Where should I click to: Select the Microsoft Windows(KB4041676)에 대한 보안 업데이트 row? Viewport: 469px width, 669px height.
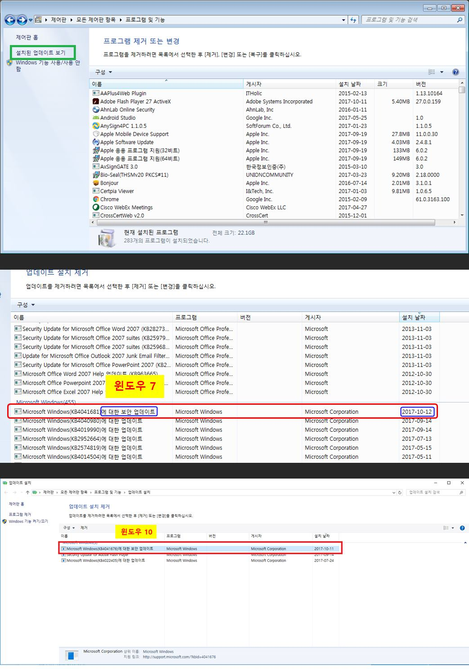point(200,549)
